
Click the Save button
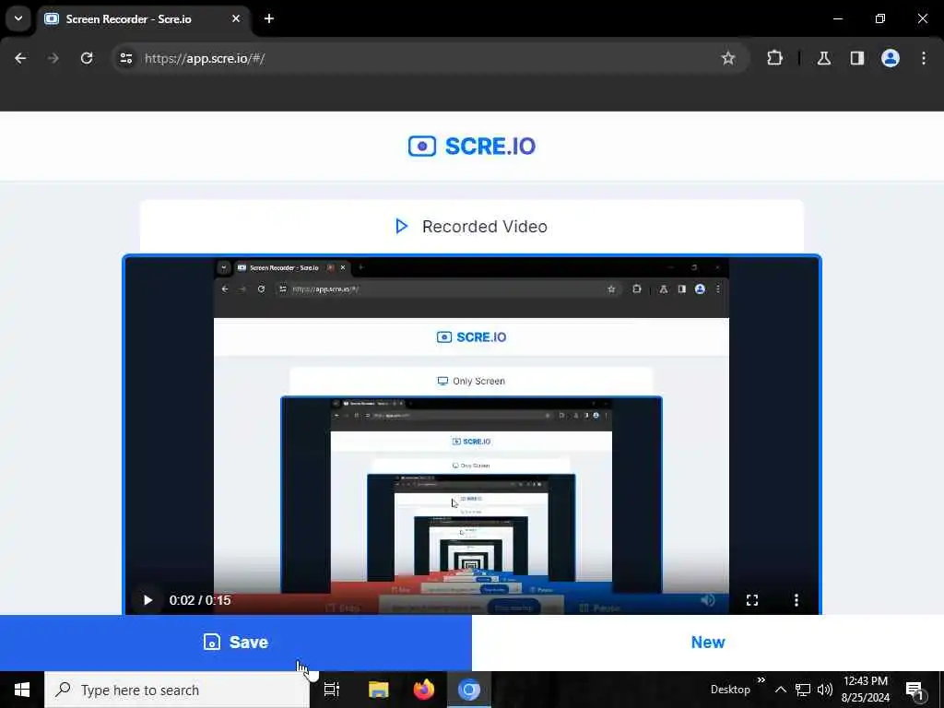[x=235, y=643]
